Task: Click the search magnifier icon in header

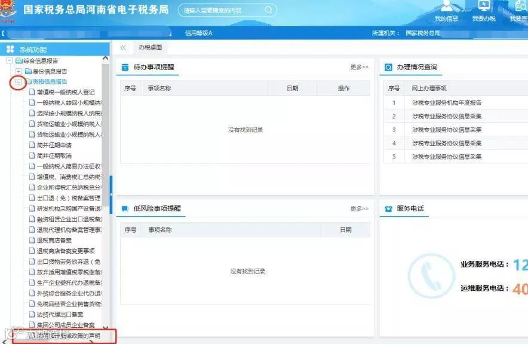Action: [x=268, y=10]
